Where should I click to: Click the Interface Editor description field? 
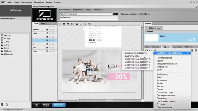click(88, 18)
